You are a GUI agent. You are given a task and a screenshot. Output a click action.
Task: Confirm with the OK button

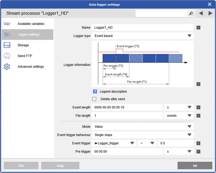[x=195, y=166]
